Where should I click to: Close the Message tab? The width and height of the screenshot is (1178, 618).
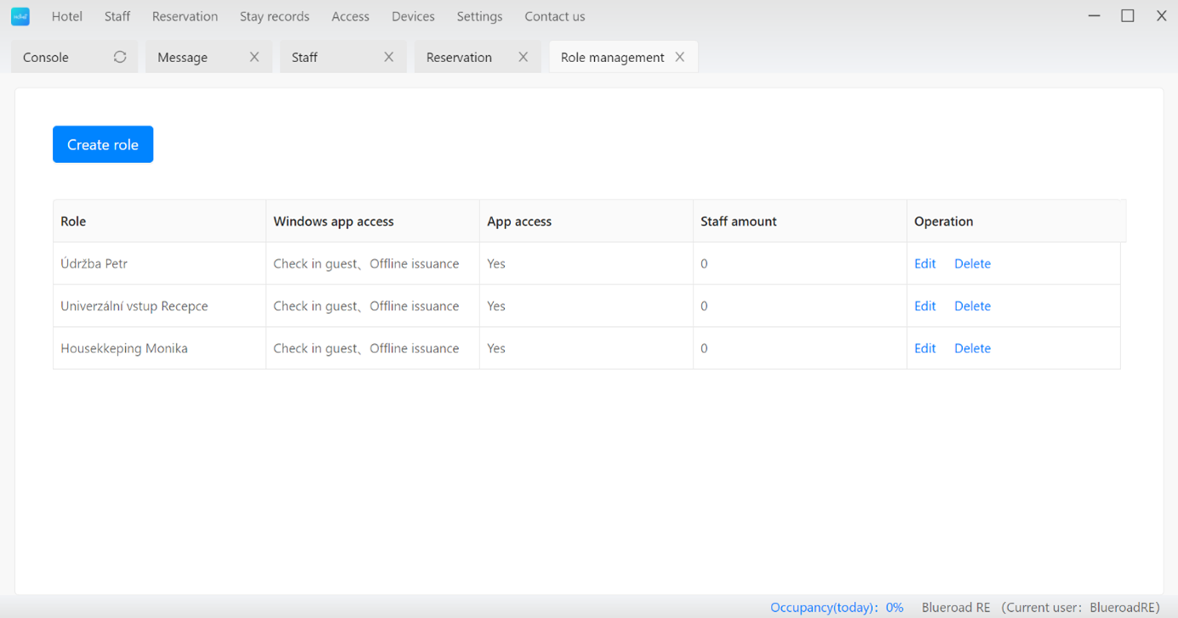click(x=254, y=57)
